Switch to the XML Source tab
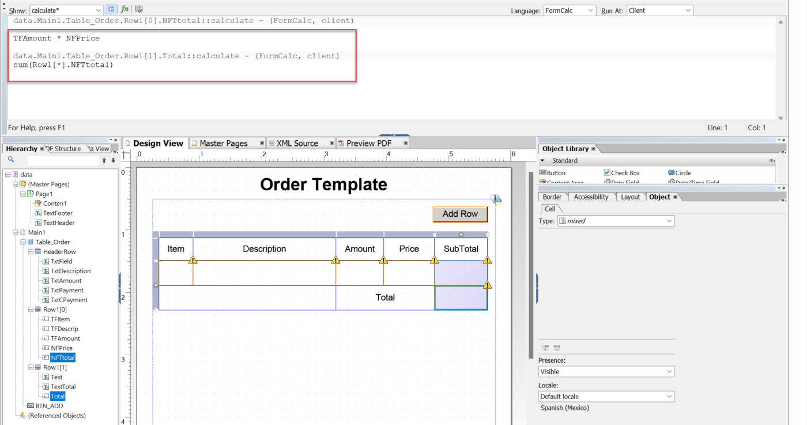807x425 pixels. (297, 143)
